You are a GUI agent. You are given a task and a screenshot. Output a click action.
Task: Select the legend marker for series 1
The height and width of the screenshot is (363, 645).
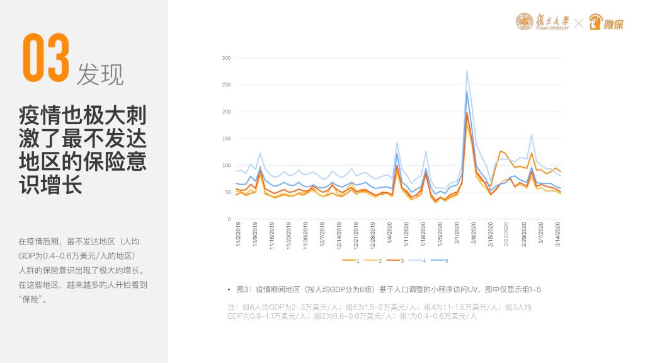348,260
